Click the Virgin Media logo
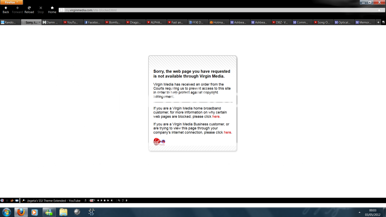 click(159, 142)
